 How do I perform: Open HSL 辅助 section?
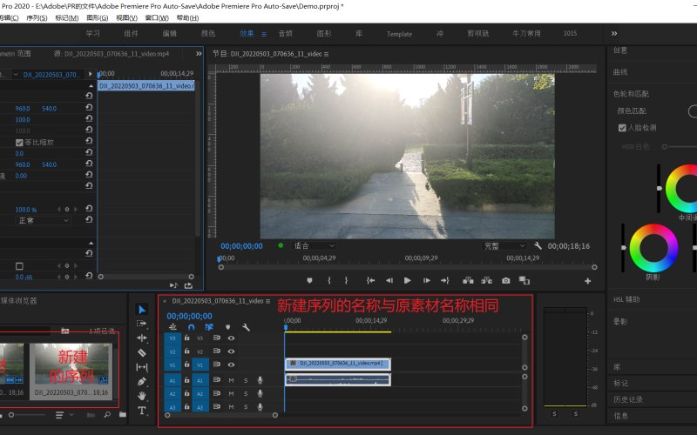[x=626, y=299]
